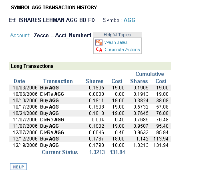Click the HELP button
Screen dimensions: 199x178
pyautogui.click(x=18, y=167)
